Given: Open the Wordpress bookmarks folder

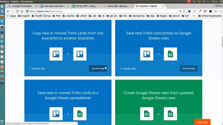Looking at the screenshot, I should click(137, 16).
